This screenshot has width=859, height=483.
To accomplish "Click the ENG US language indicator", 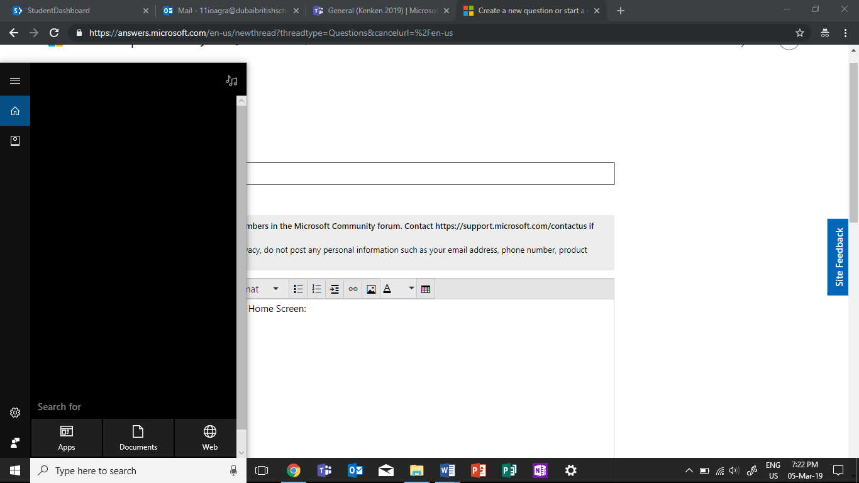I will 773,470.
